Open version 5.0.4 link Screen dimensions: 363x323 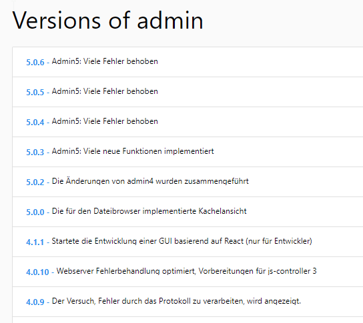pos(35,122)
